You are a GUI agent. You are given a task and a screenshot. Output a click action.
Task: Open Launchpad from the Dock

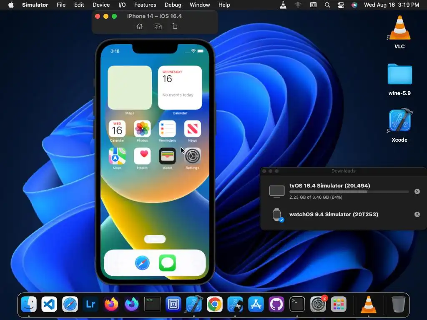pos(339,304)
